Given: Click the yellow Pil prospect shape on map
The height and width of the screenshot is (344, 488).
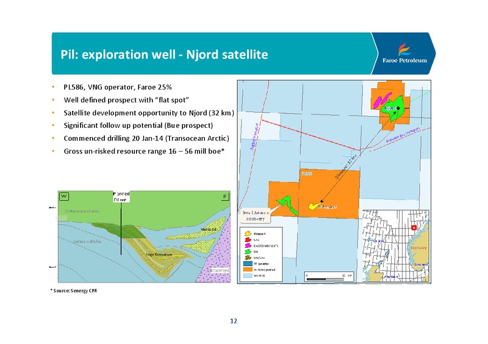Looking at the screenshot, I should coord(314,206).
